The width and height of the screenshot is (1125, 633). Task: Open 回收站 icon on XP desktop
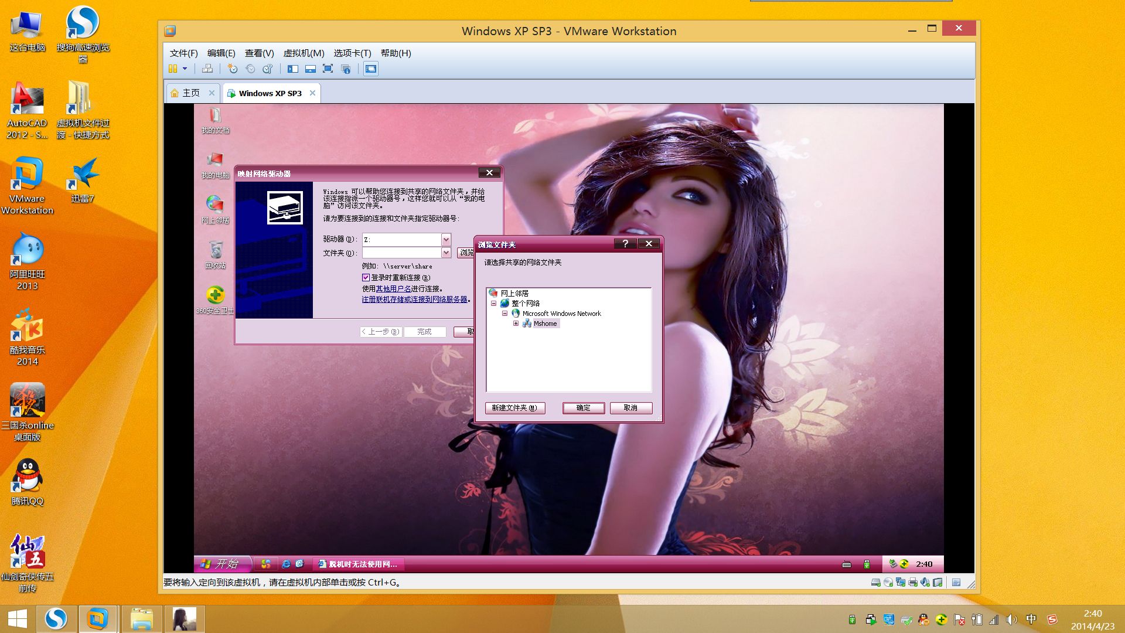[x=215, y=256]
